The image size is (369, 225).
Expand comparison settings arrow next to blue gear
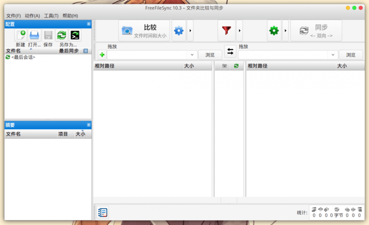pyautogui.click(x=190, y=31)
